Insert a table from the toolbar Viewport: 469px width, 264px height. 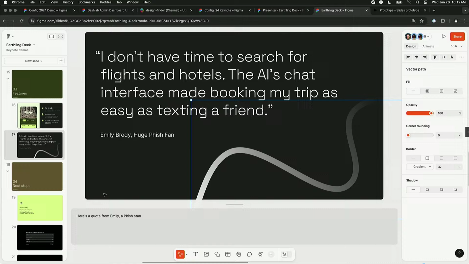coord(228,254)
